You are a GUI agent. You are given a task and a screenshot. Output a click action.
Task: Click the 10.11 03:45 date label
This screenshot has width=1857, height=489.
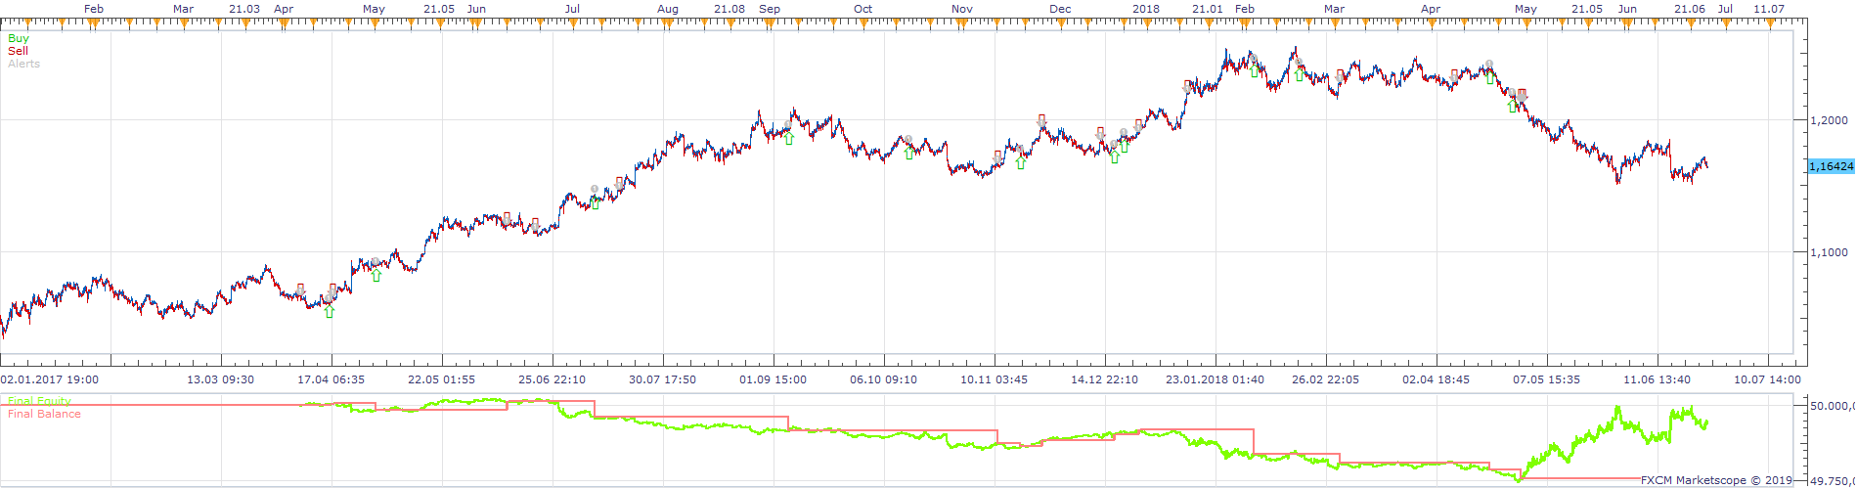(x=995, y=379)
